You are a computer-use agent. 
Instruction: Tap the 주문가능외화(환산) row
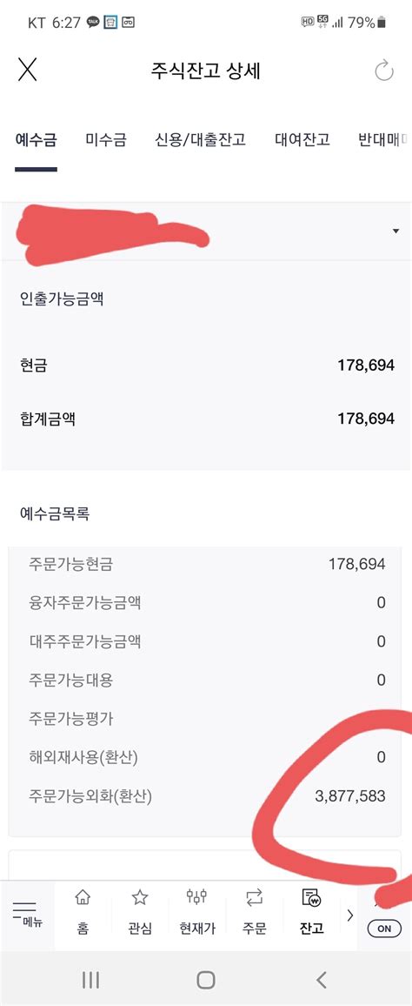click(207, 796)
